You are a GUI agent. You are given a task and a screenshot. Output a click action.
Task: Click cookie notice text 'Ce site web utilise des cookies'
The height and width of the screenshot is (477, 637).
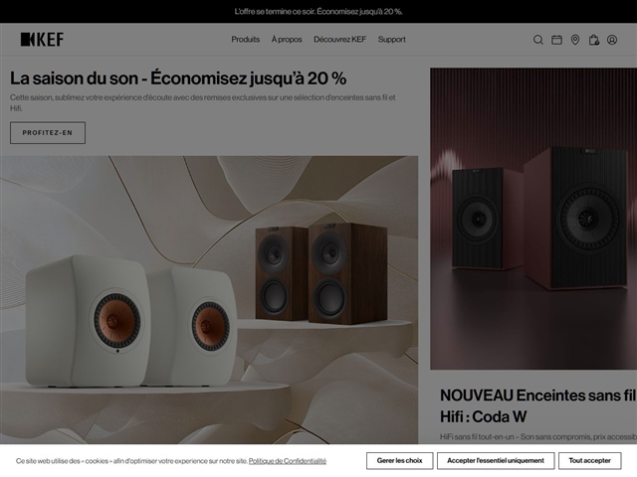[x=132, y=461]
